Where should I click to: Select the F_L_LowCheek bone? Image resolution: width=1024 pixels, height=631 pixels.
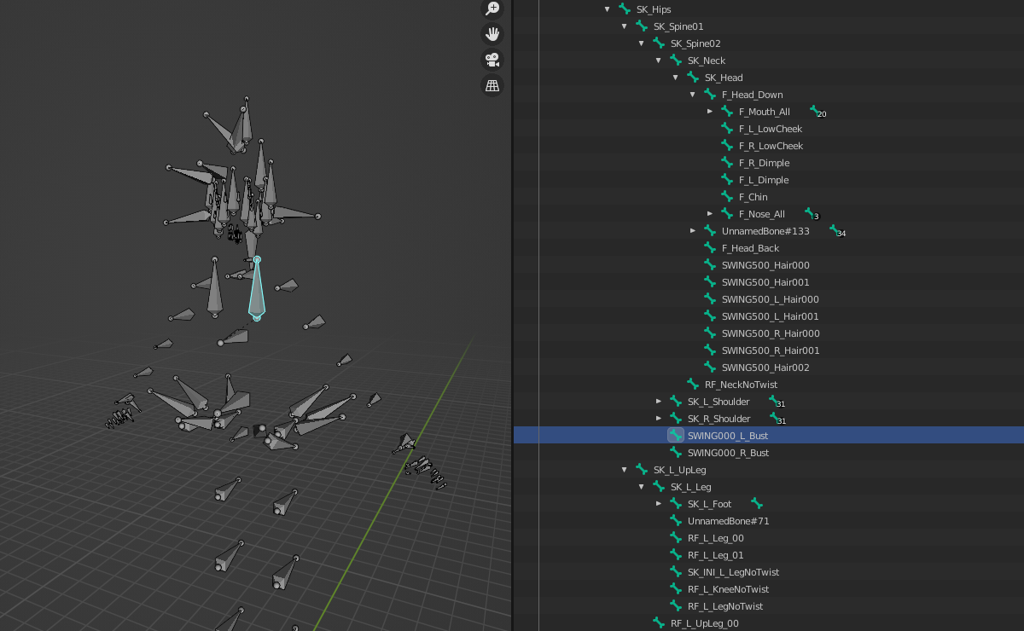(771, 129)
